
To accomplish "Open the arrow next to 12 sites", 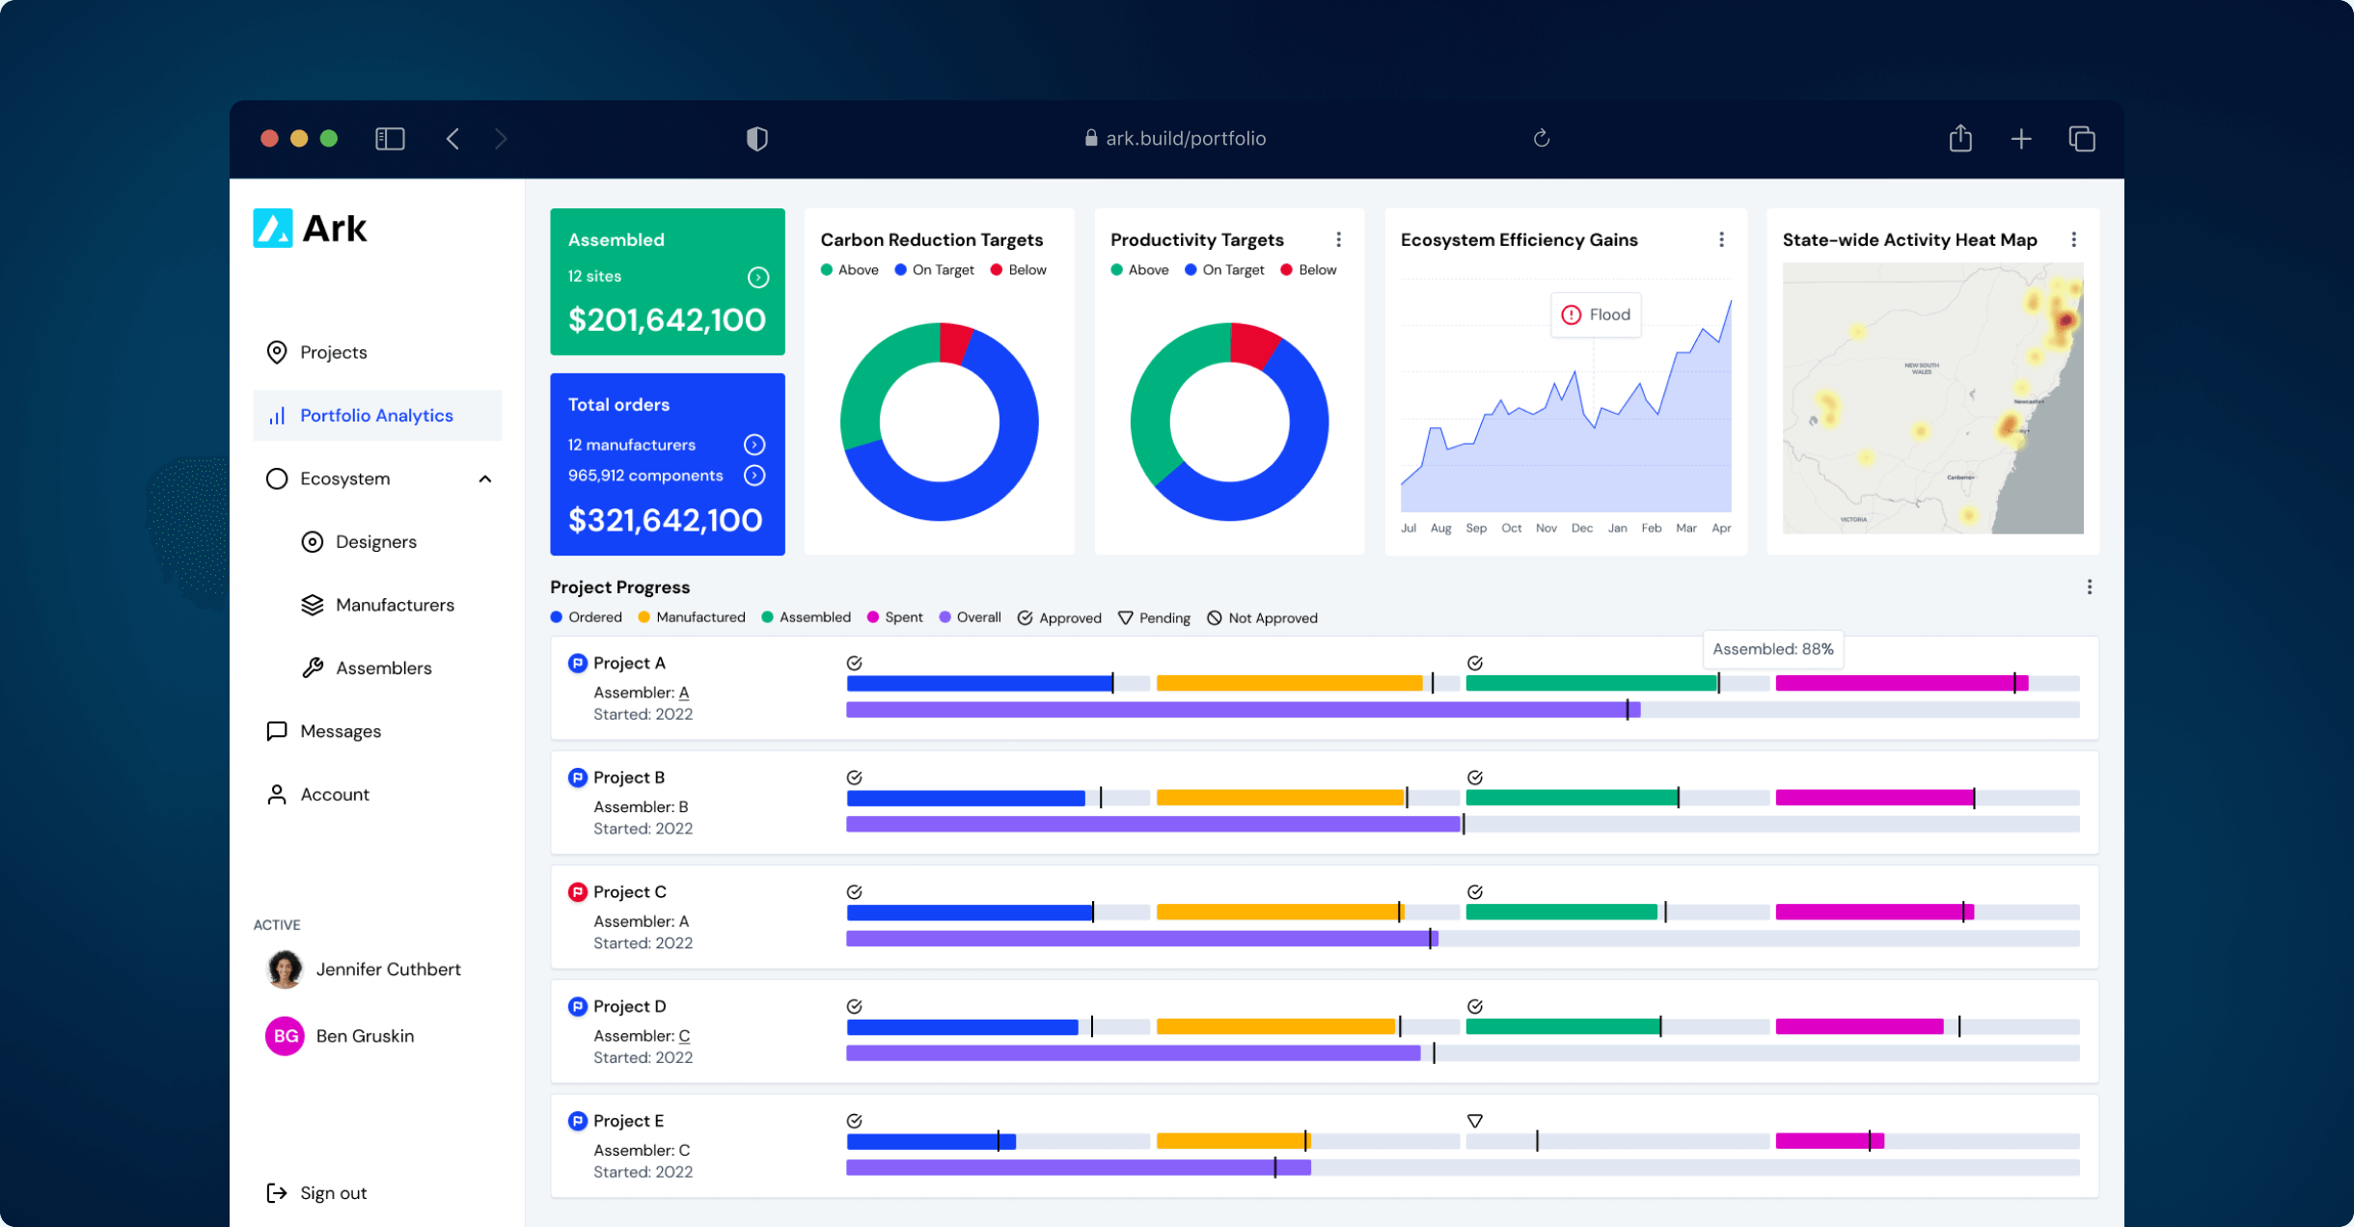I will coord(758,278).
